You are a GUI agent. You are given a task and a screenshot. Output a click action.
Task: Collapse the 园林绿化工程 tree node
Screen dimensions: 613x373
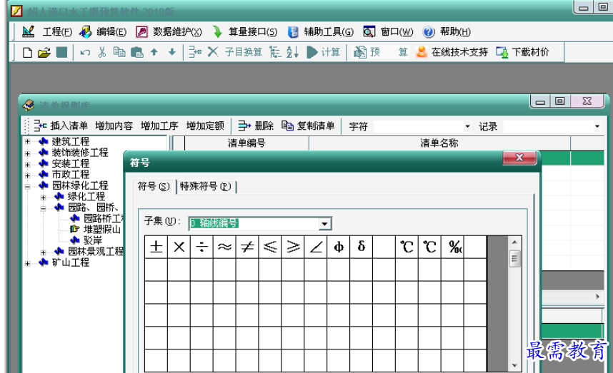(x=27, y=187)
